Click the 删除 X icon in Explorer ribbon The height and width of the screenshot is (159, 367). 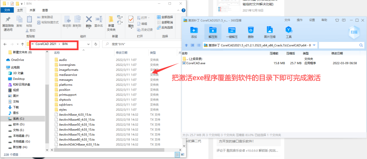tap(89, 19)
